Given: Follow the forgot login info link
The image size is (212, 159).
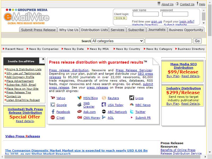Looking at the screenshot, I should coord(187,21).
